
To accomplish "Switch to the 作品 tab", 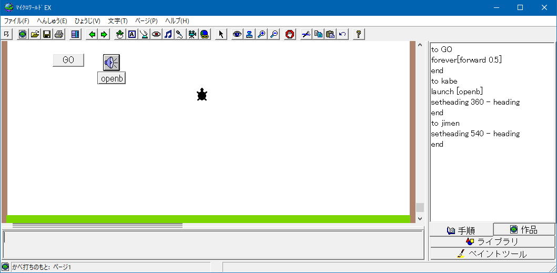I will [x=524, y=229].
